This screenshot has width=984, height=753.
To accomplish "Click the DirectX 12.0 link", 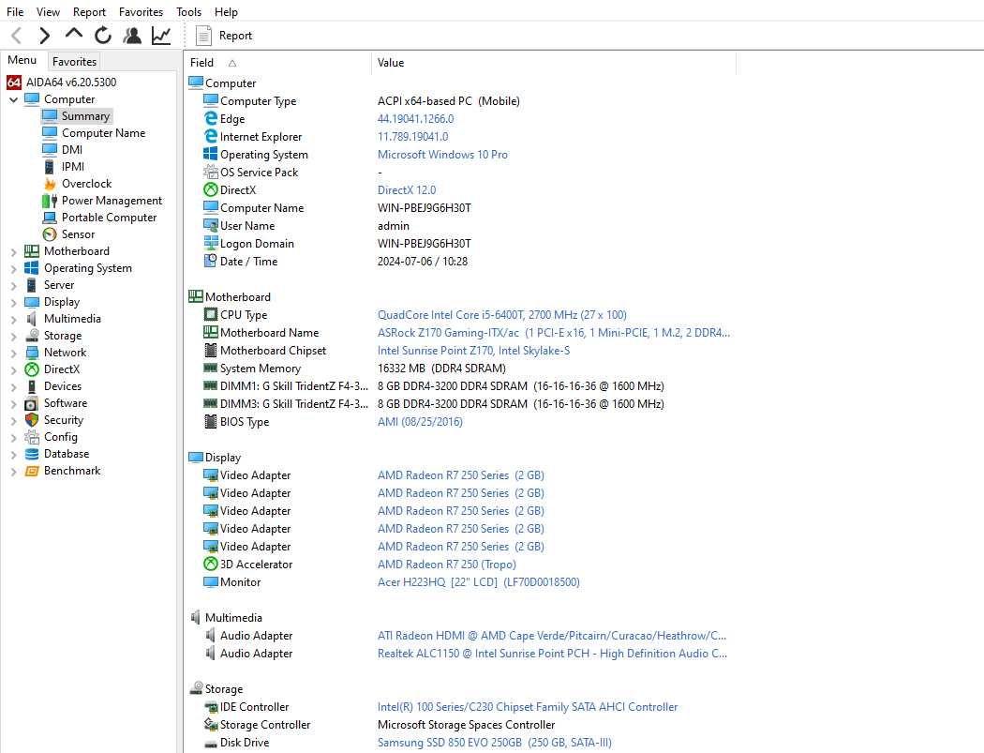I will click(x=407, y=189).
